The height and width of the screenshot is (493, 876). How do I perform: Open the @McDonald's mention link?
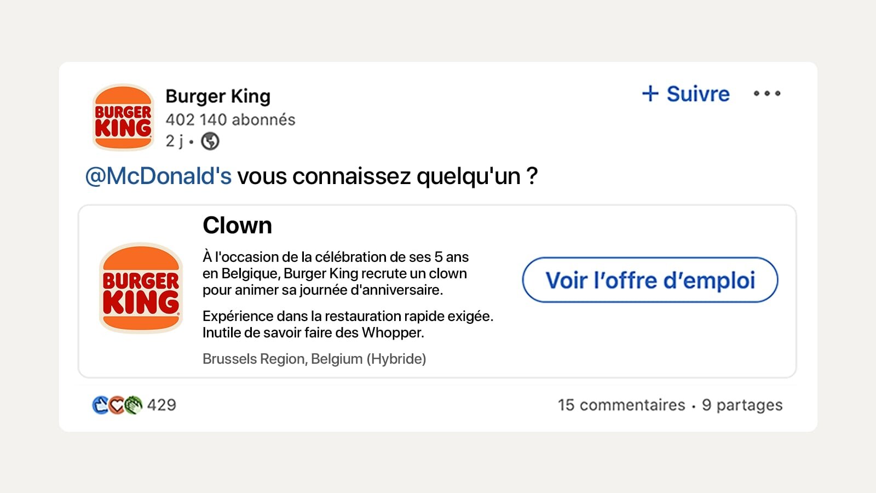[x=158, y=176]
